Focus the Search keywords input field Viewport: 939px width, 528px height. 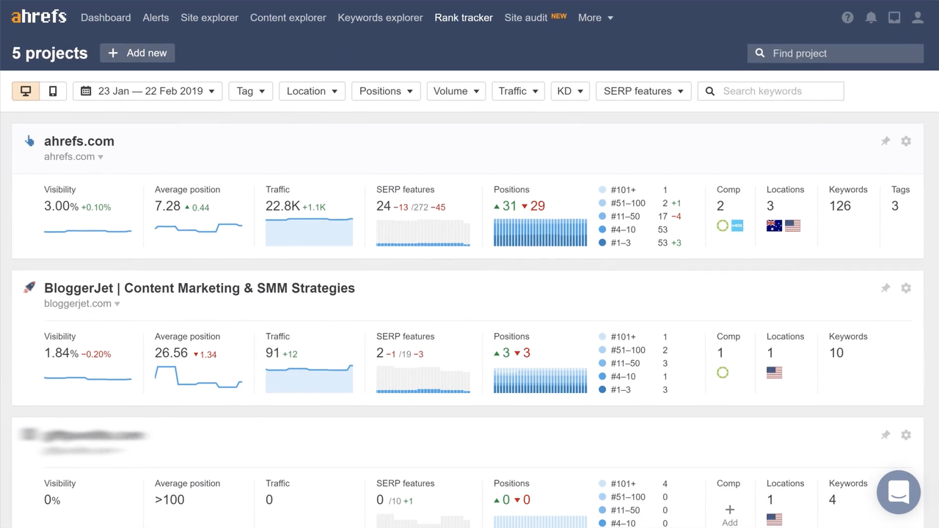pos(778,91)
